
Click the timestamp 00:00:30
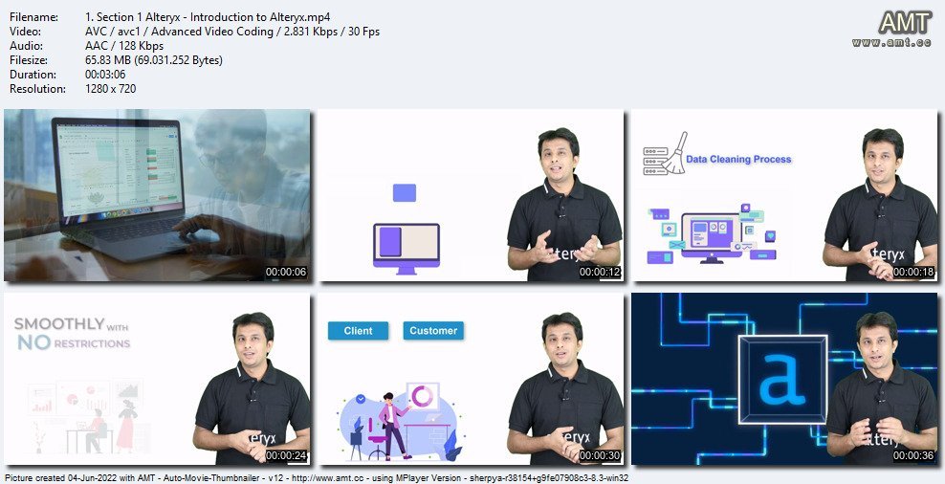pyautogui.click(x=600, y=455)
